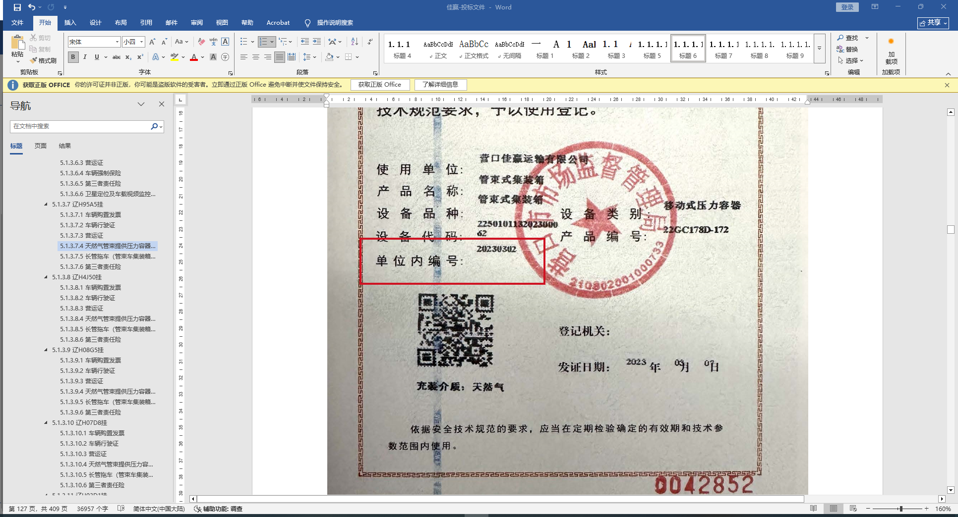This screenshot has height=517, width=958.
Task: Apply character border to text
Action: click(x=225, y=42)
